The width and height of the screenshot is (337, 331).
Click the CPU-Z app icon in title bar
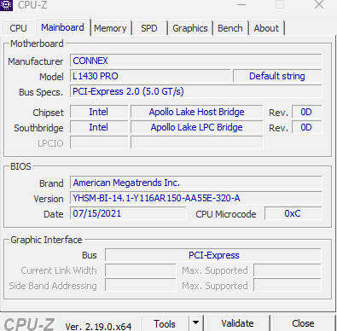[6, 5]
